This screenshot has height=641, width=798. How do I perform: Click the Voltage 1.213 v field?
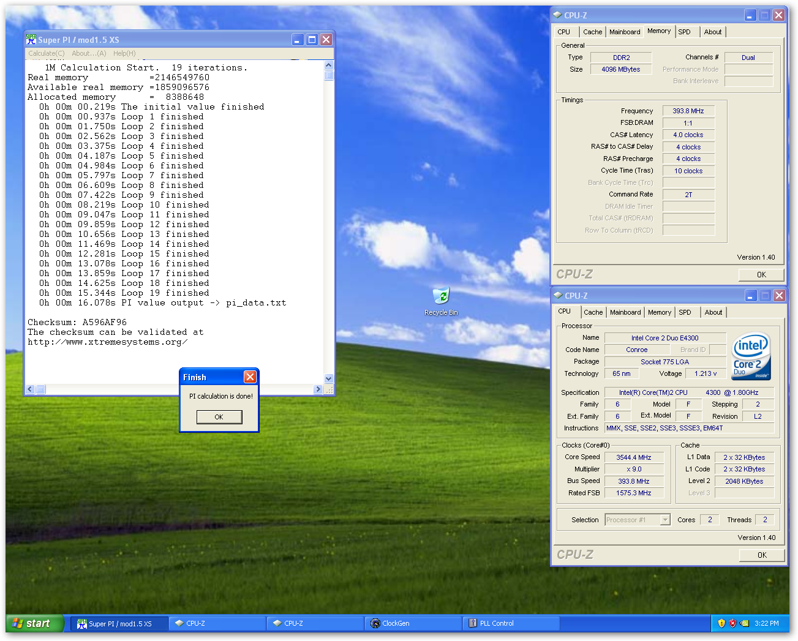[x=706, y=373]
